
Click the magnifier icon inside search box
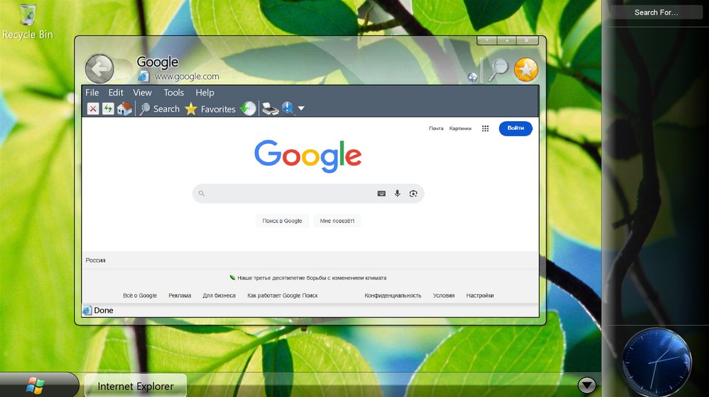click(201, 193)
